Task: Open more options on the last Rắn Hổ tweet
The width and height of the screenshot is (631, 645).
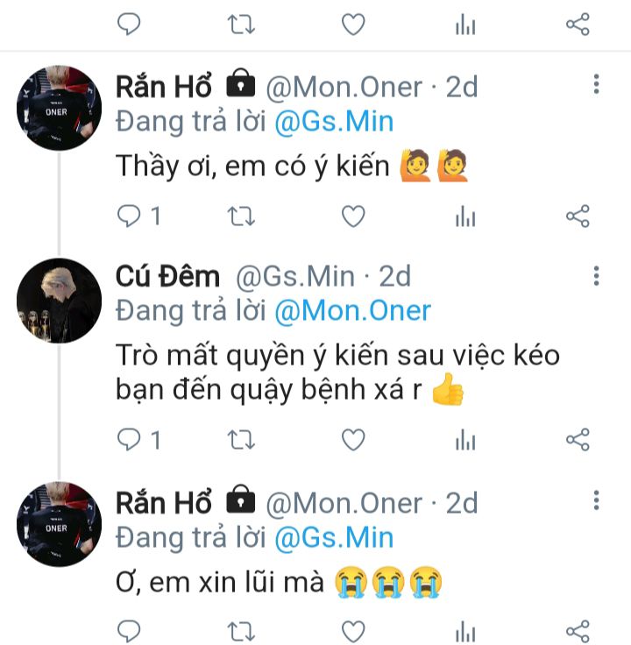Action: [596, 500]
